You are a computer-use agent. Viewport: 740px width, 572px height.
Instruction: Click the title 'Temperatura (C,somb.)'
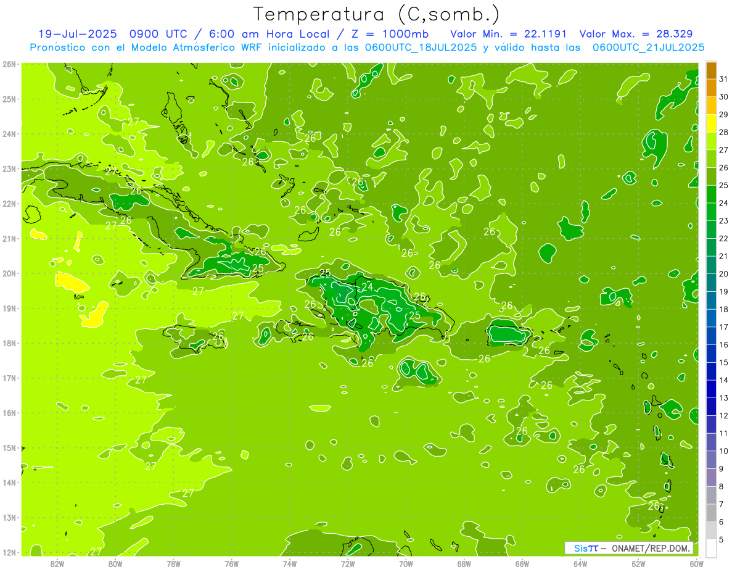(376, 14)
